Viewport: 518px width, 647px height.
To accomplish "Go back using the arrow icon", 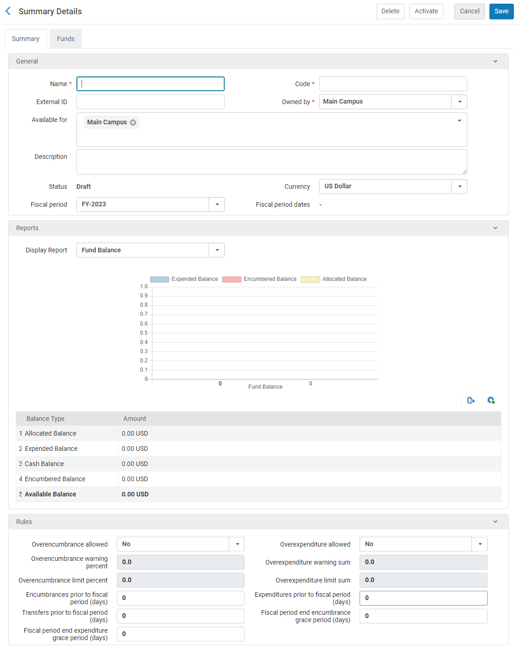I will (x=8, y=11).
